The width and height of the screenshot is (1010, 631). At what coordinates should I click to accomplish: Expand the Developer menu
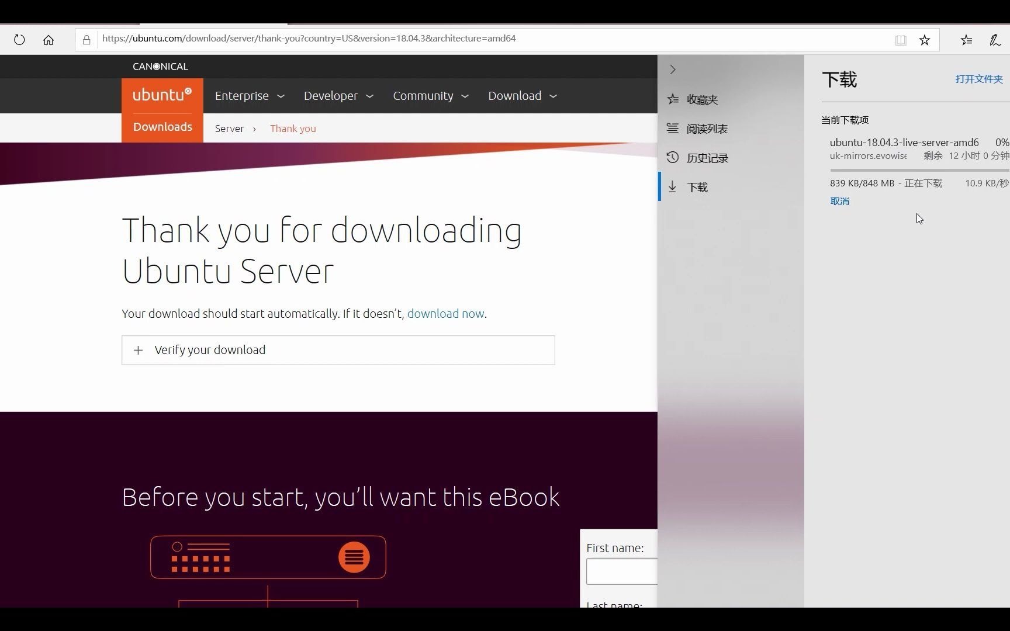pos(338,96)
